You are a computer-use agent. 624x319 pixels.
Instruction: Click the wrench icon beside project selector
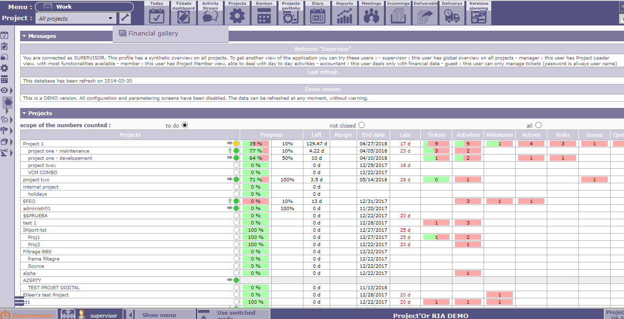(125, 18)
